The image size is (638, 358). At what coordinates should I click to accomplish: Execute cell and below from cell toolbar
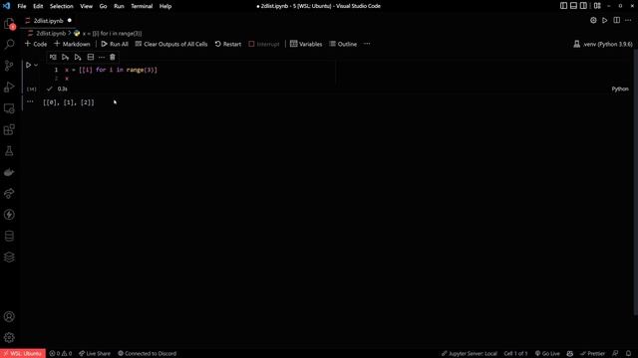point(78,58)
